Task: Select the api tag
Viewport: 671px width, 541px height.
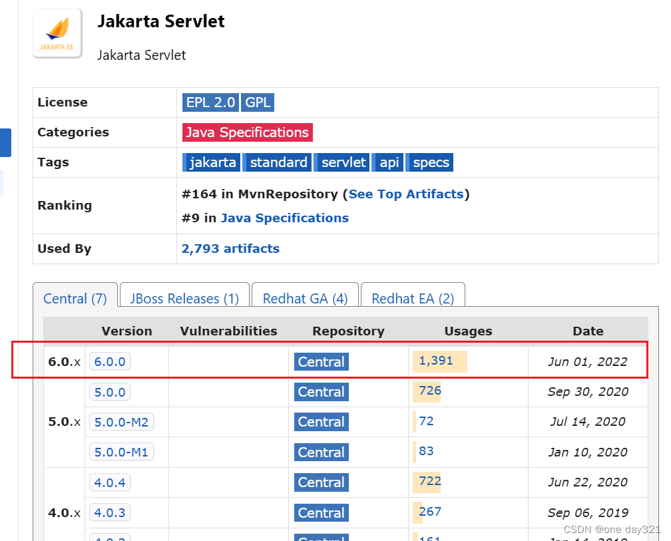Action: click(x=387, y=162)
